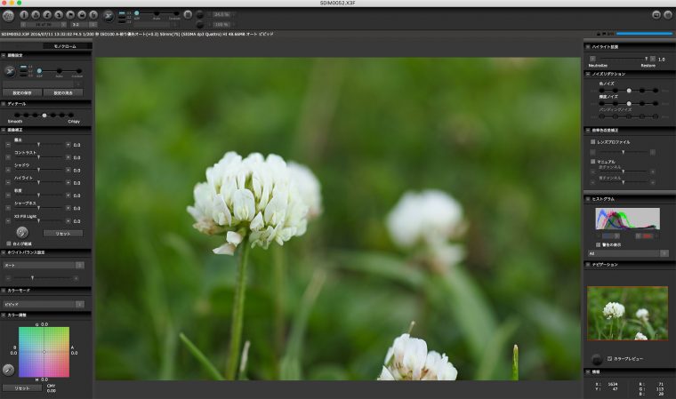
Task: Click the red highlight warning button under histogram
Action: [645, 236]
